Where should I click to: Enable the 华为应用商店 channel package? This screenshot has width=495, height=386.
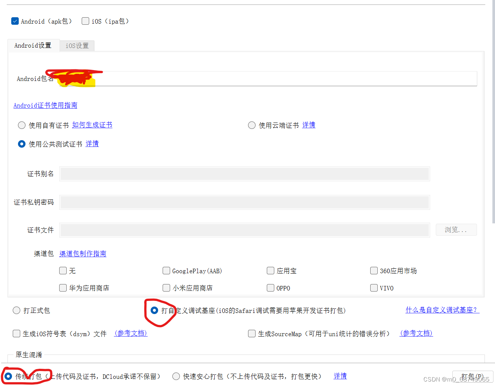pos(63,288)
